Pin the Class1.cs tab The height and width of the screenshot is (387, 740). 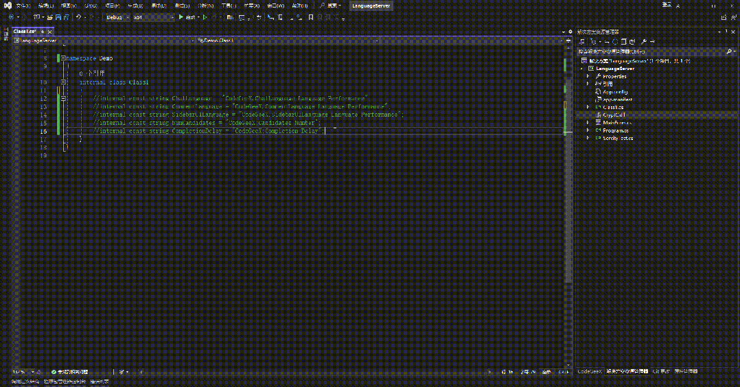(43, 32)
